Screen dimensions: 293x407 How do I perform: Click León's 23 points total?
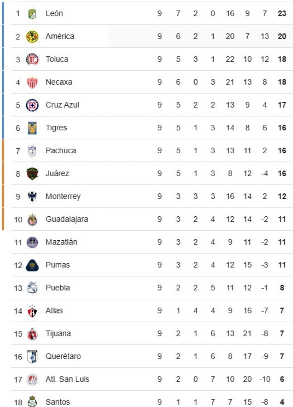(282, 14)
